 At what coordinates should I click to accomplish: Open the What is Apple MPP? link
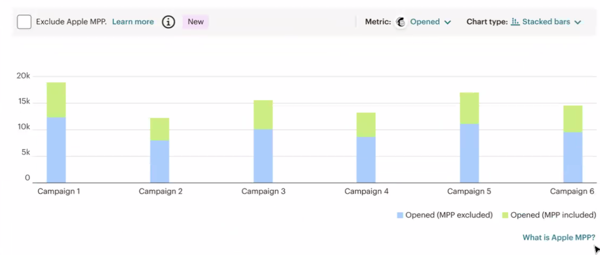click(x=559, y=238)
